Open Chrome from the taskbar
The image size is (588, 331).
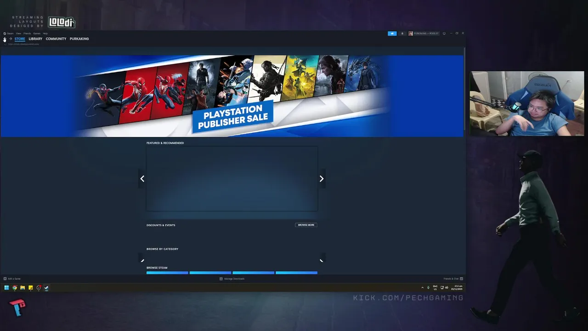15,288
